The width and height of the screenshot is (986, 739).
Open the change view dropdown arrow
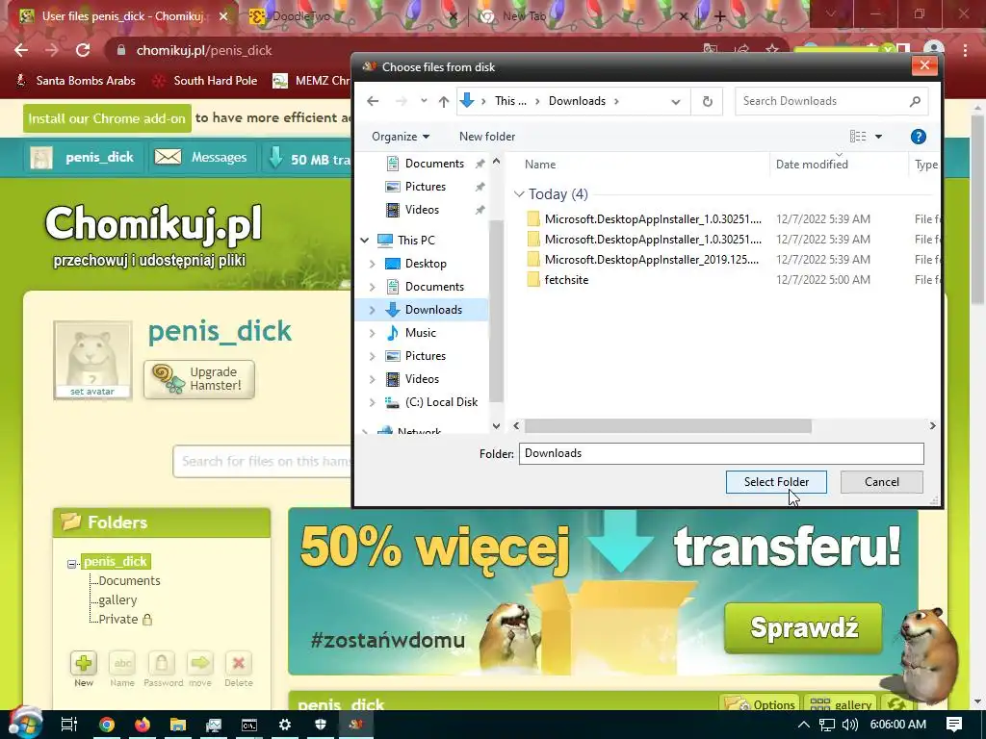878,137
